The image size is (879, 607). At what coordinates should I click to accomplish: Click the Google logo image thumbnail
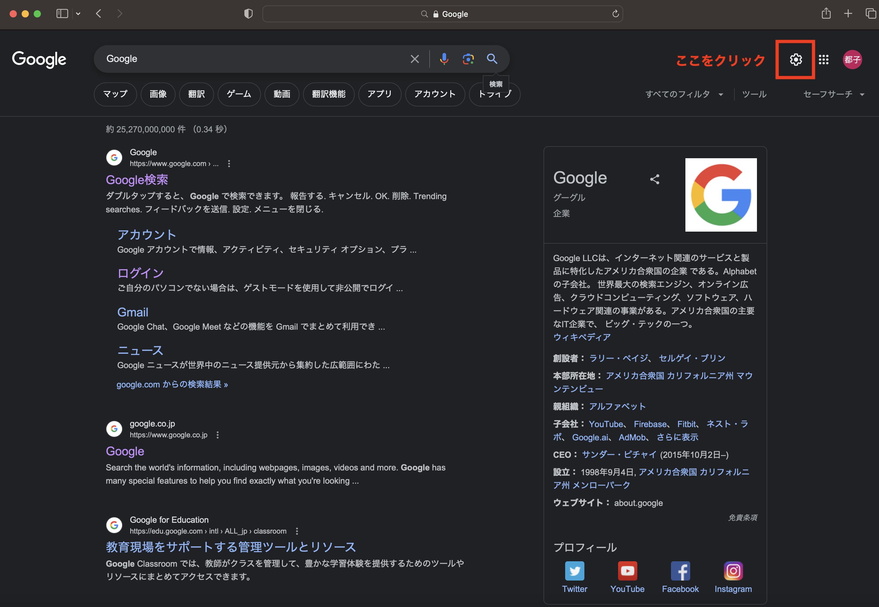(721, 195)
